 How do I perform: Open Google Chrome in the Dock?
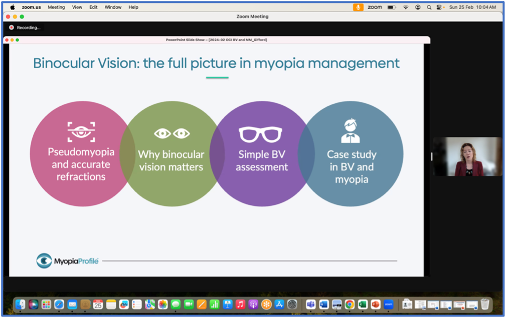[x=350, y=304]
